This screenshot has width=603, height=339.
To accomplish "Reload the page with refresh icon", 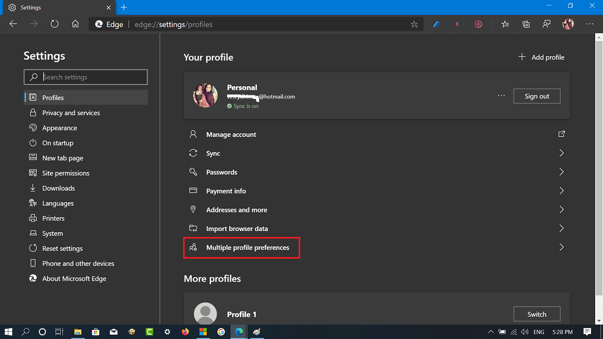I will (x=55, y=24).
